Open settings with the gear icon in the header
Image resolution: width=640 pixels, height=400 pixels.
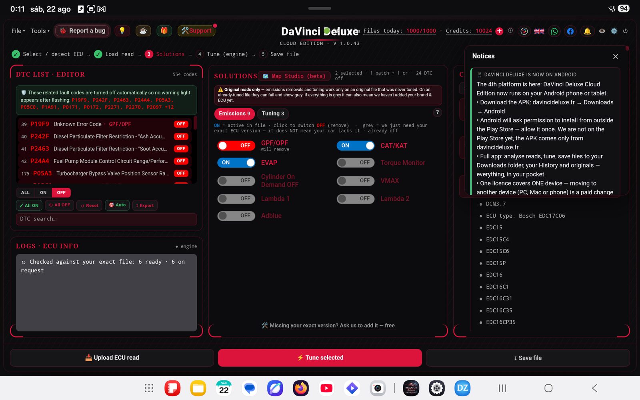pos(614,31)
